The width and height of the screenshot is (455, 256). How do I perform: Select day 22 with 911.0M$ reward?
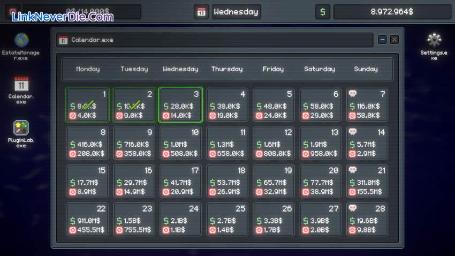(88, 219)
